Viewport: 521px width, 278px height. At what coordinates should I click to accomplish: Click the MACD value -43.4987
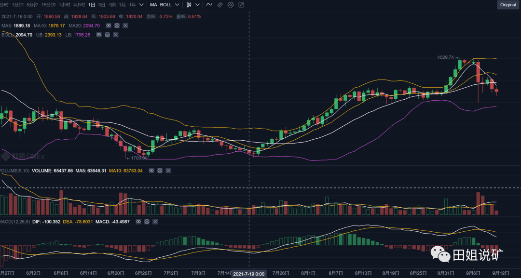click(120, 221)
